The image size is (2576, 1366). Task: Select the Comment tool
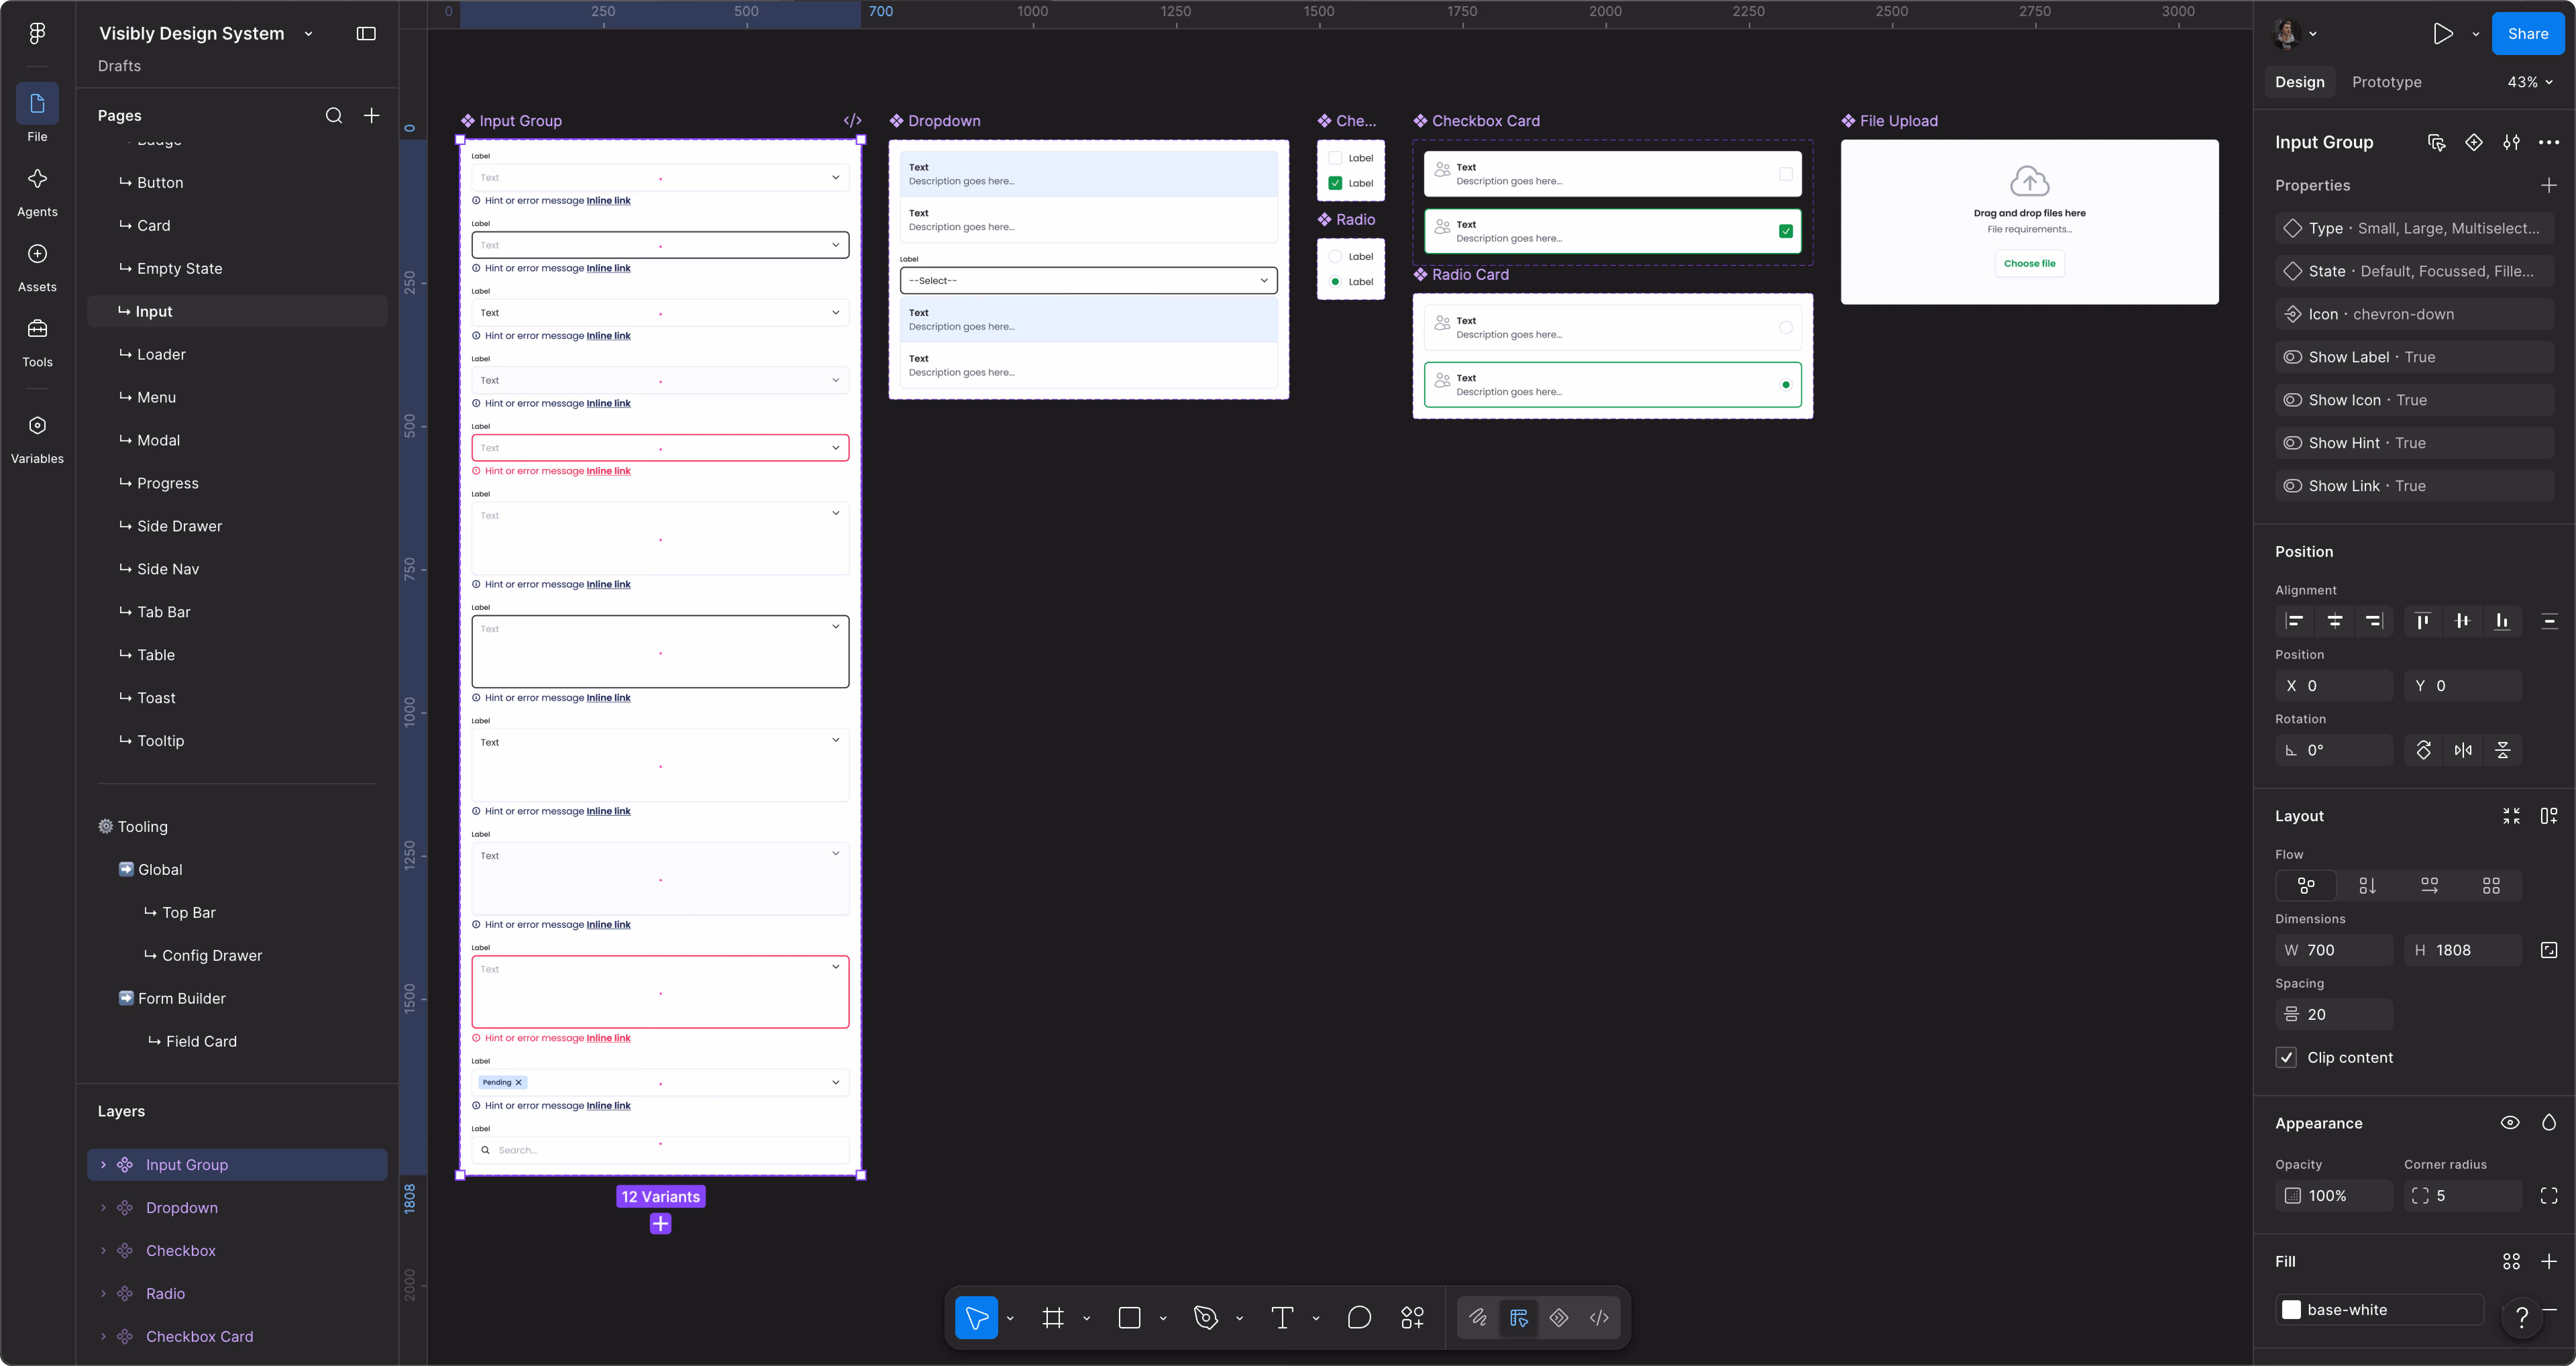click(1359, 1318)
